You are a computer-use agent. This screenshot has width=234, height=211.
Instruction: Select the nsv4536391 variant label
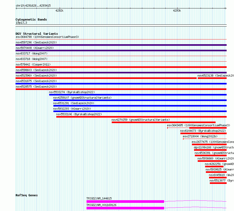(x=214, y=153)
